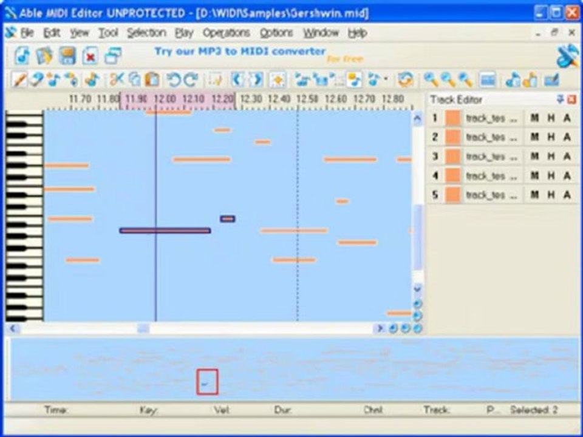This screenshot has width=583, height=437.
Task: Click the red viewport box in the overview strip
Action: click(207, 382)
